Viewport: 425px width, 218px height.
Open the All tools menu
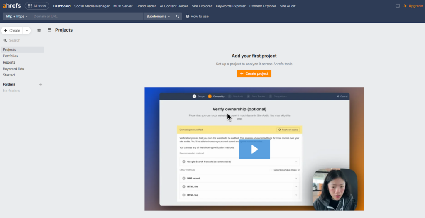[x=37, y=6]
